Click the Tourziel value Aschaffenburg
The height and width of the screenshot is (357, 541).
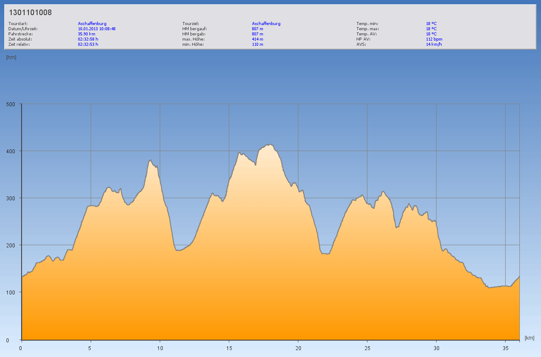point(266,24)
